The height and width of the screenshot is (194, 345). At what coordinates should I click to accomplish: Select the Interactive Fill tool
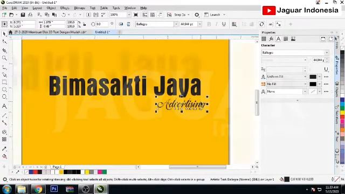pos(4,157)
